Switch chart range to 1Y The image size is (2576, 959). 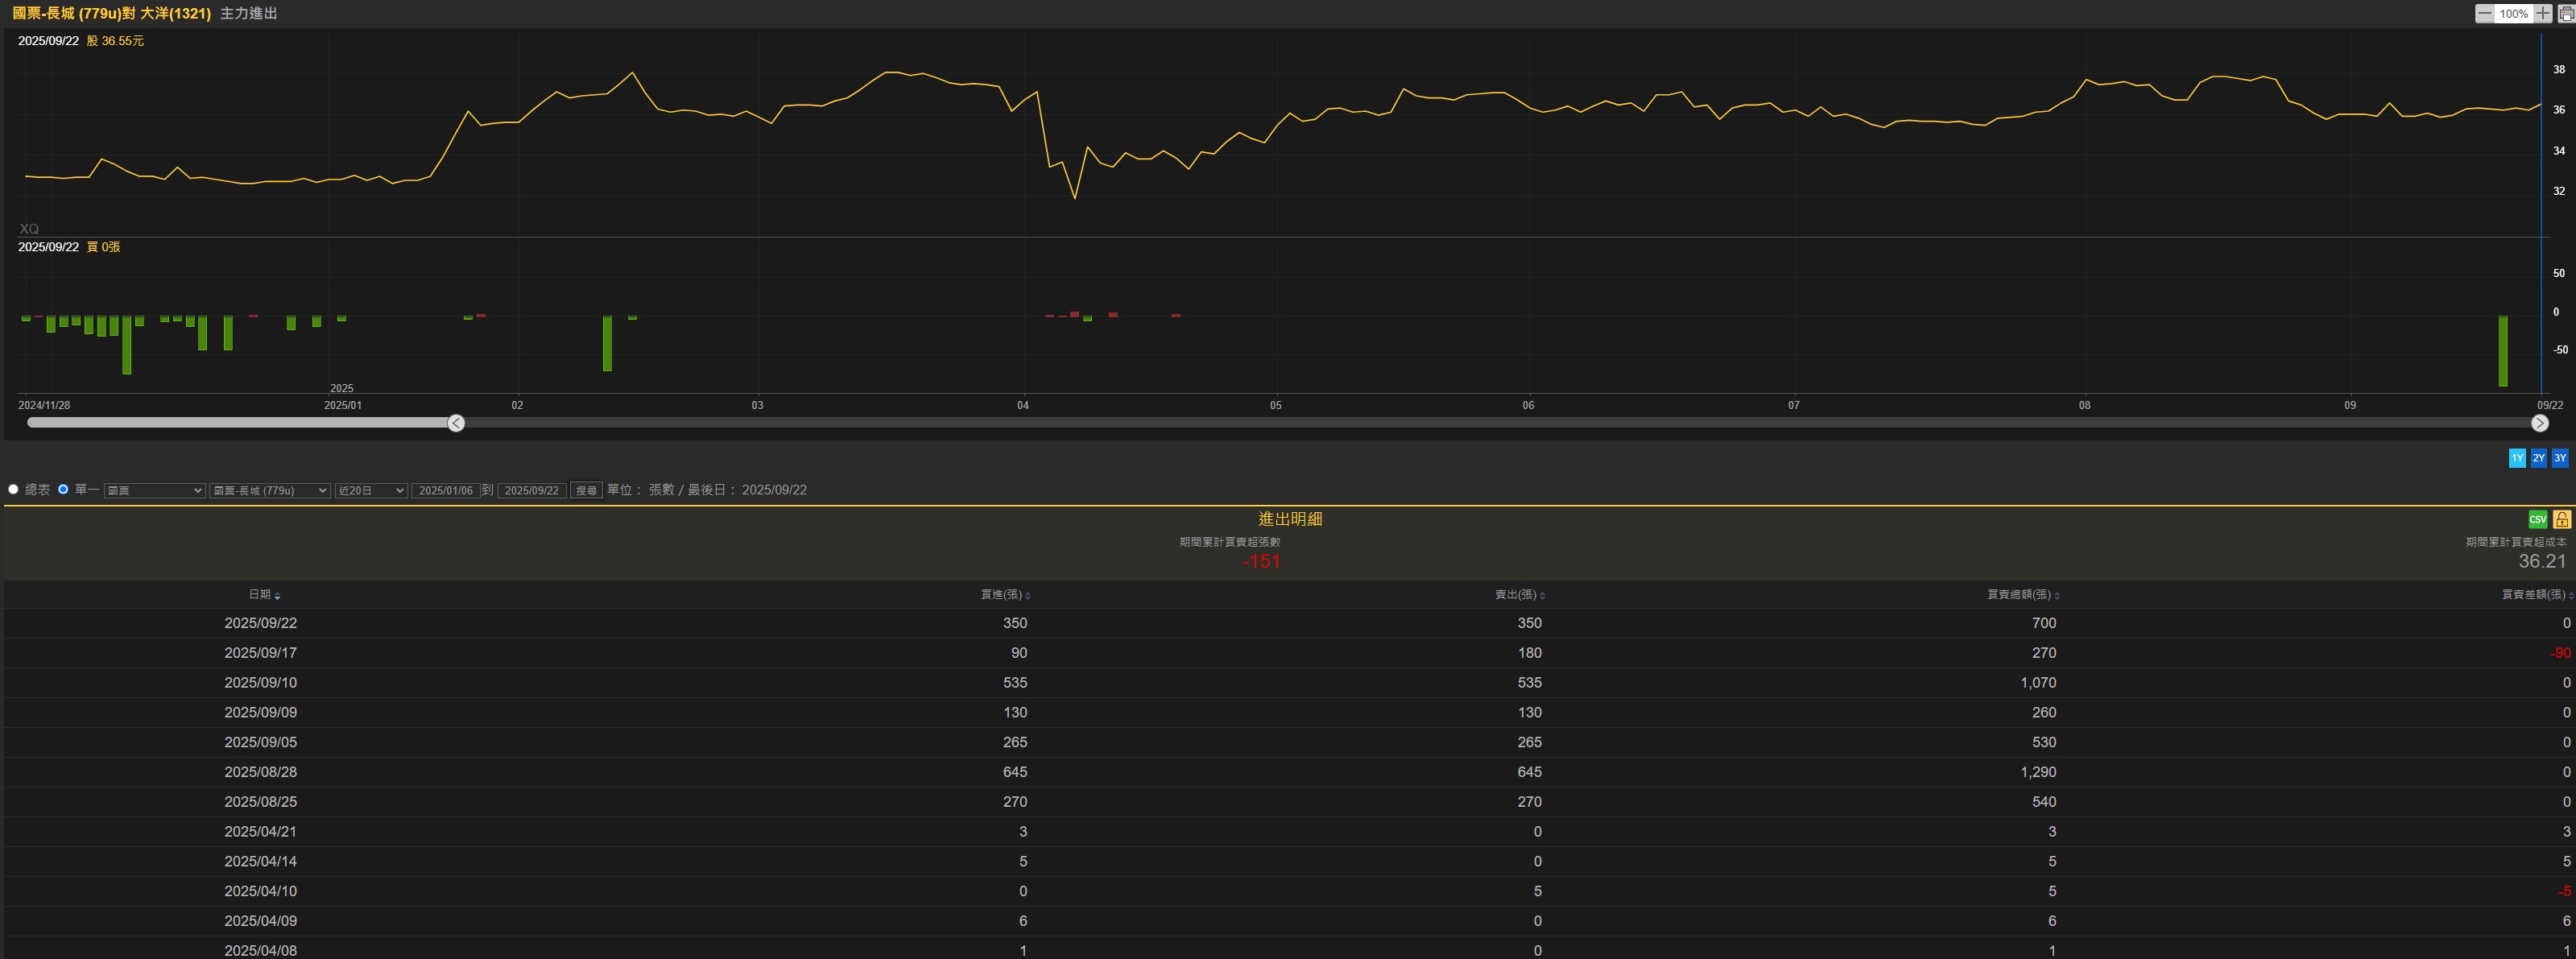click(x=2517, y=458)
